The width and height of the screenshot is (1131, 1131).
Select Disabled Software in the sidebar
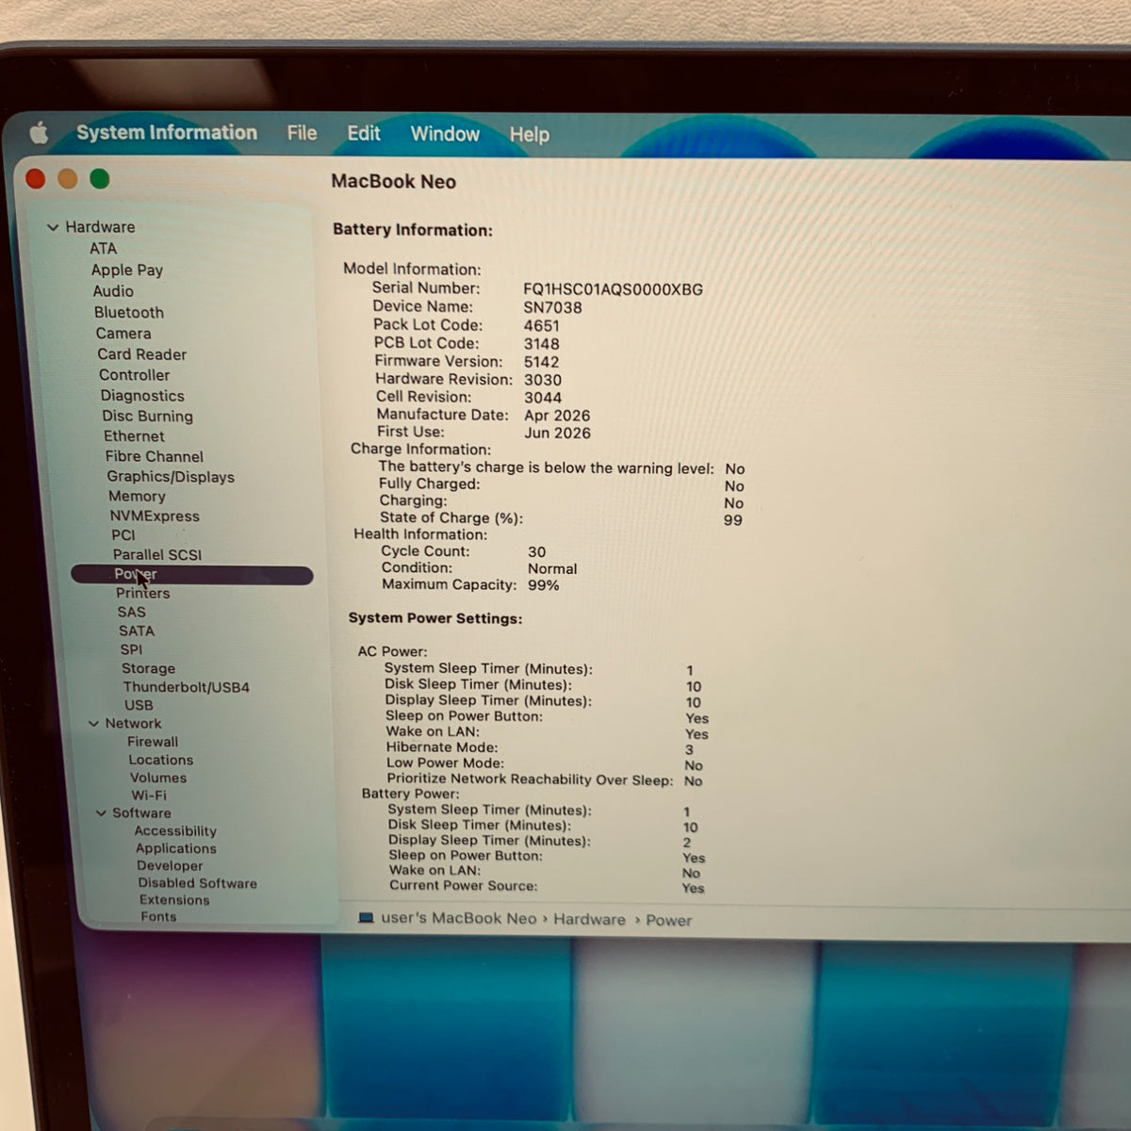click(197, 883)
